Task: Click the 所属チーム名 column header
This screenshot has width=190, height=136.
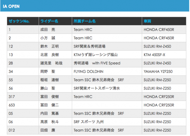Action: [85, 21]
